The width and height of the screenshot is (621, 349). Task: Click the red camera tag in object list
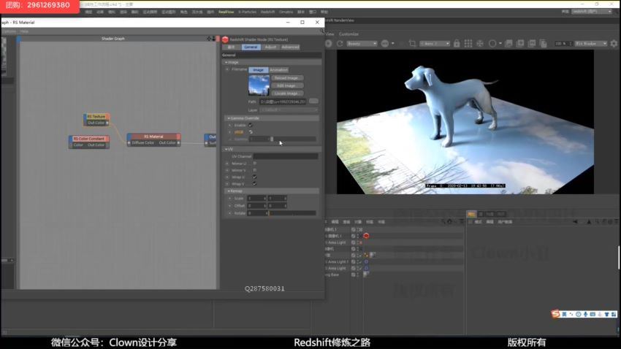pos(366,236)
